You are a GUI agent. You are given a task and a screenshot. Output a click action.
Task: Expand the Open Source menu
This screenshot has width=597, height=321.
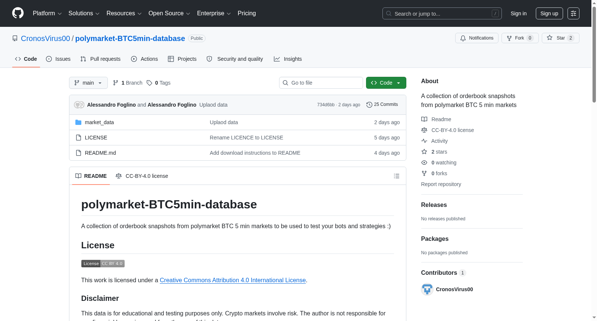point(169,13)
